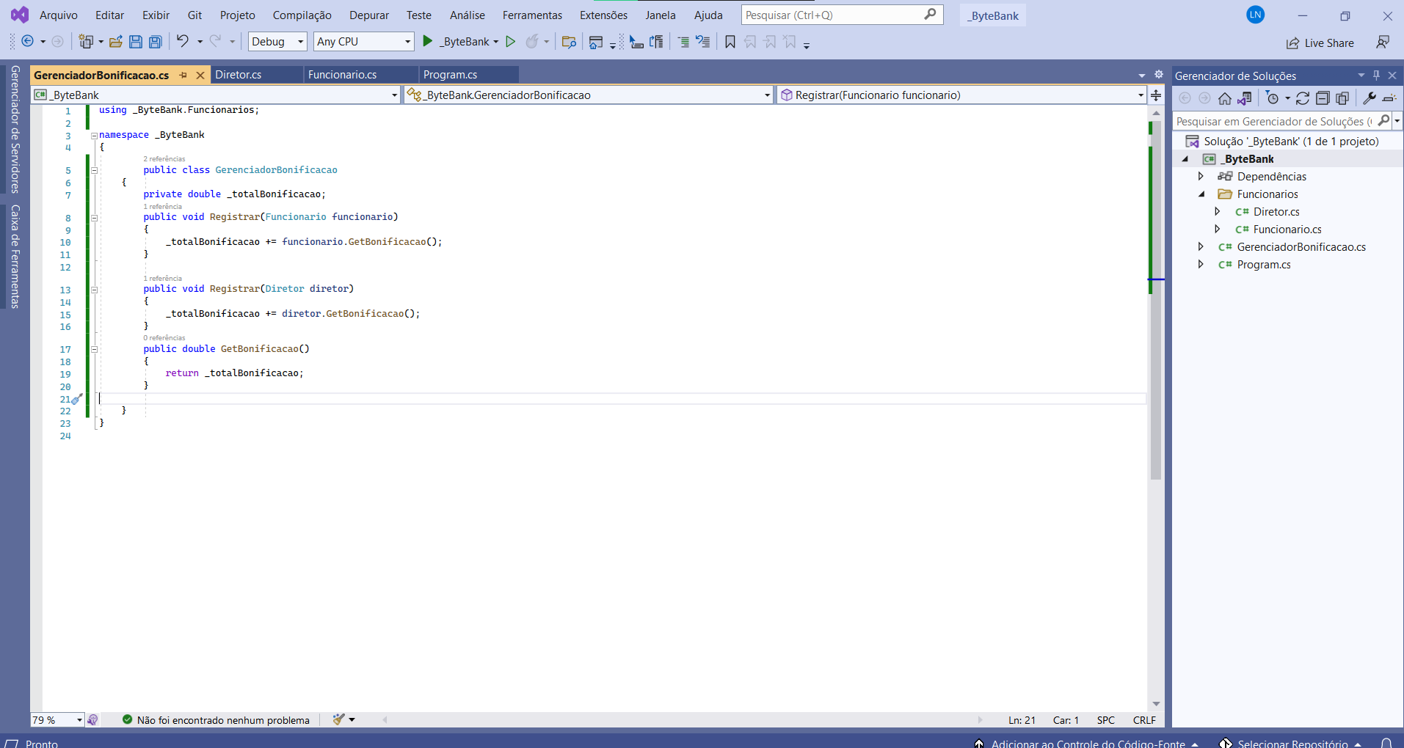
Task: Open Properties wrench icon in Solution Explorer
Action: coord(1370,98)
